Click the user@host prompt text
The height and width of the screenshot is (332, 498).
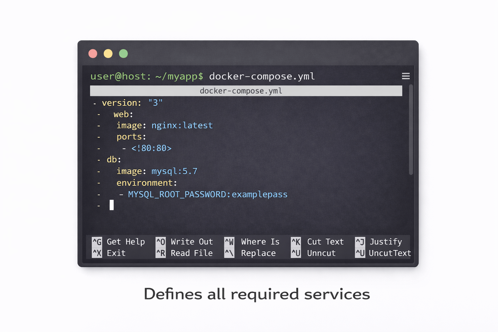147,76
